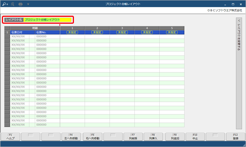Click the F8 列挿入 button
The width and height of the screenshot is (246, 147).
click(x=153, y=137)
